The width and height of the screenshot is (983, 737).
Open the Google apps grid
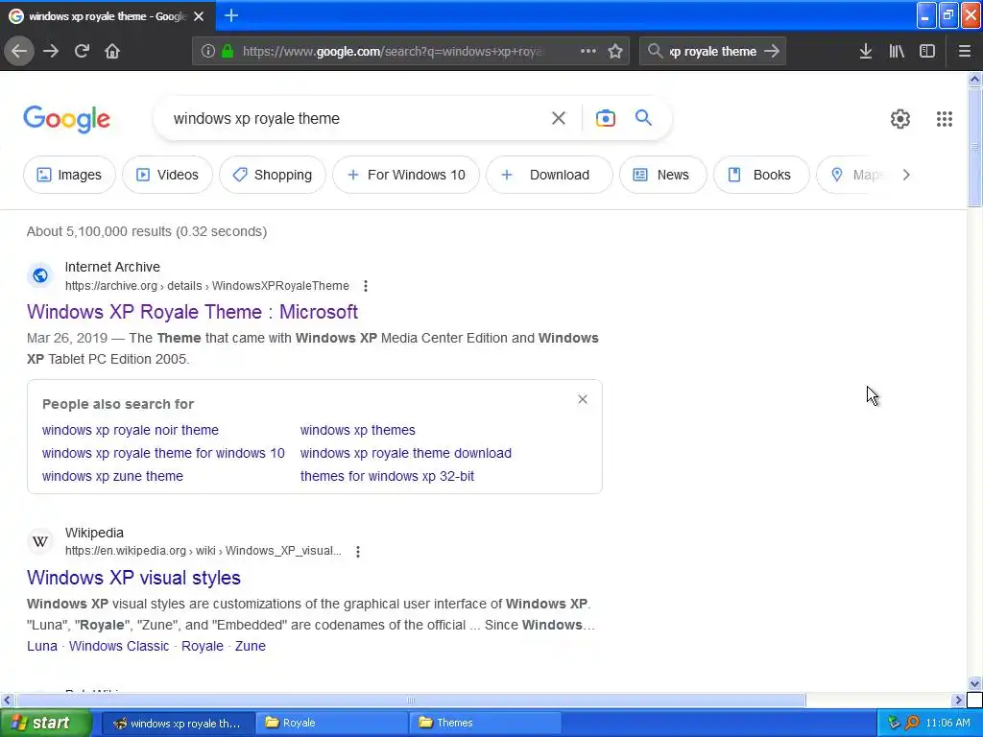pos(945,118)
